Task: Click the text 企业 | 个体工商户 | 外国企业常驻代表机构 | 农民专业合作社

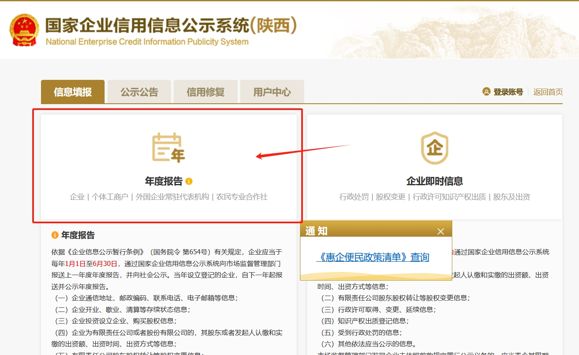Action: coord(169,197)
